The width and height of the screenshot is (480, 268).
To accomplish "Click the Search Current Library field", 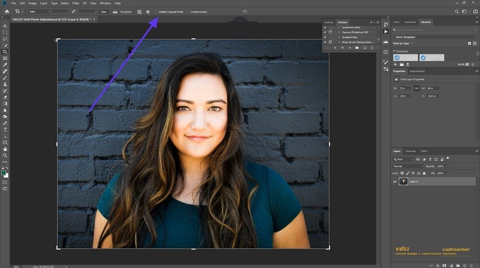I will click(x=434, y=30).
